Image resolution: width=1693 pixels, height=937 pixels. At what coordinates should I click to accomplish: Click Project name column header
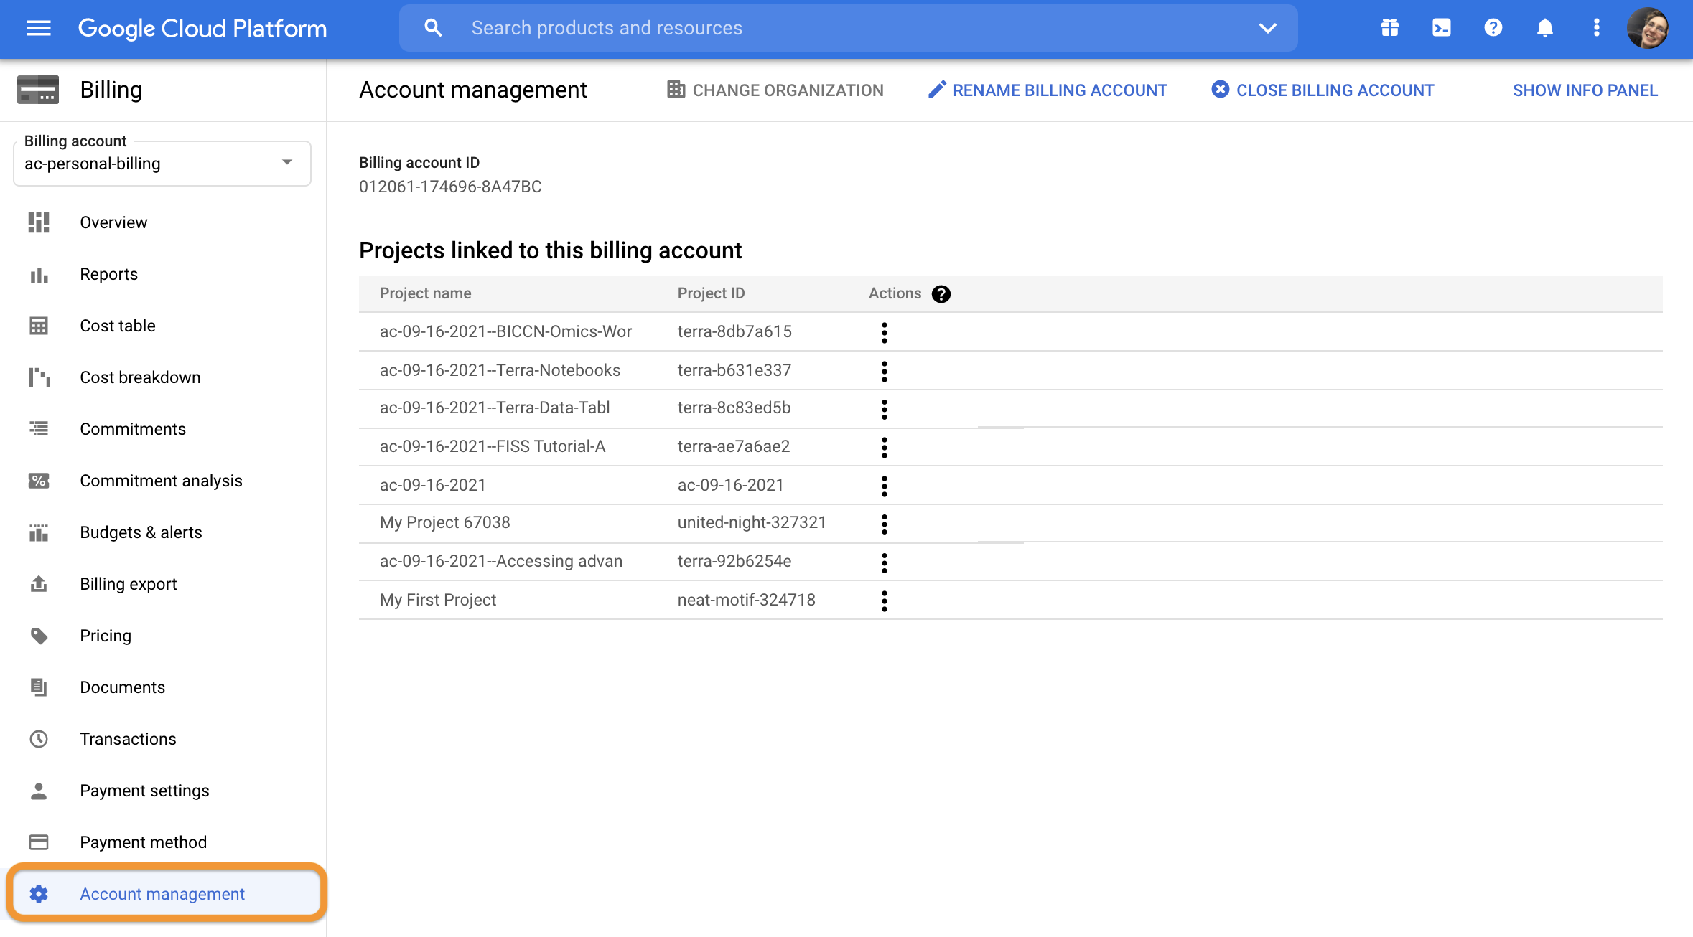click(x=425, y=293)
